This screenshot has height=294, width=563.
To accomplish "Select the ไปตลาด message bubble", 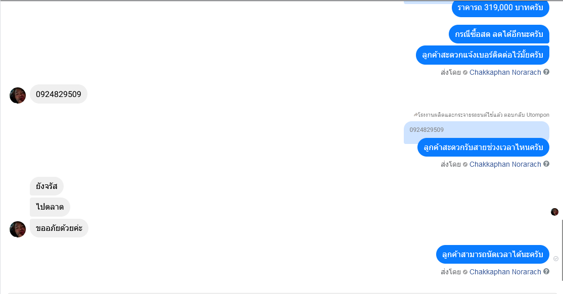I will [50, 207].
